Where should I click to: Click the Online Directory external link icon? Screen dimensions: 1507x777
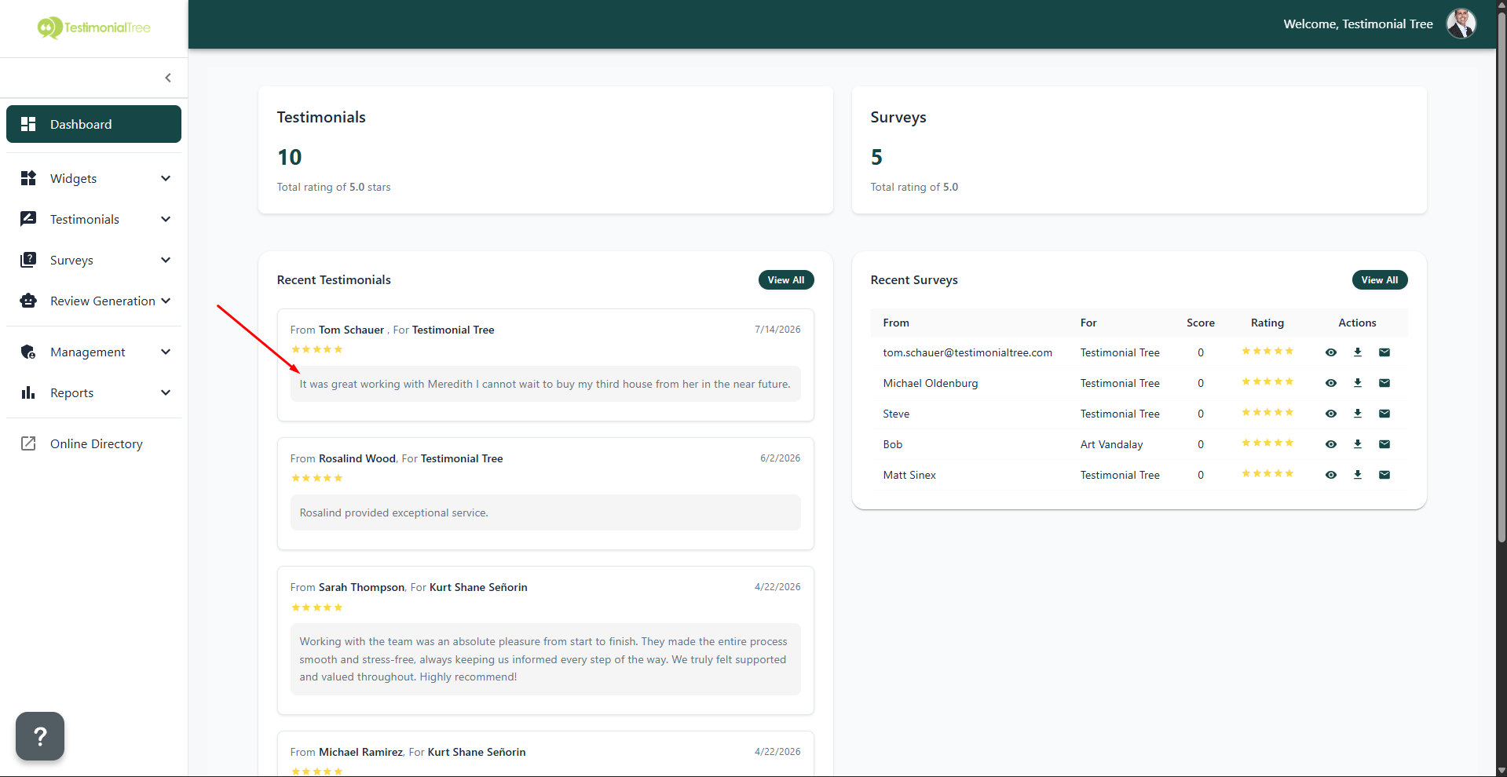pos(28,443)
